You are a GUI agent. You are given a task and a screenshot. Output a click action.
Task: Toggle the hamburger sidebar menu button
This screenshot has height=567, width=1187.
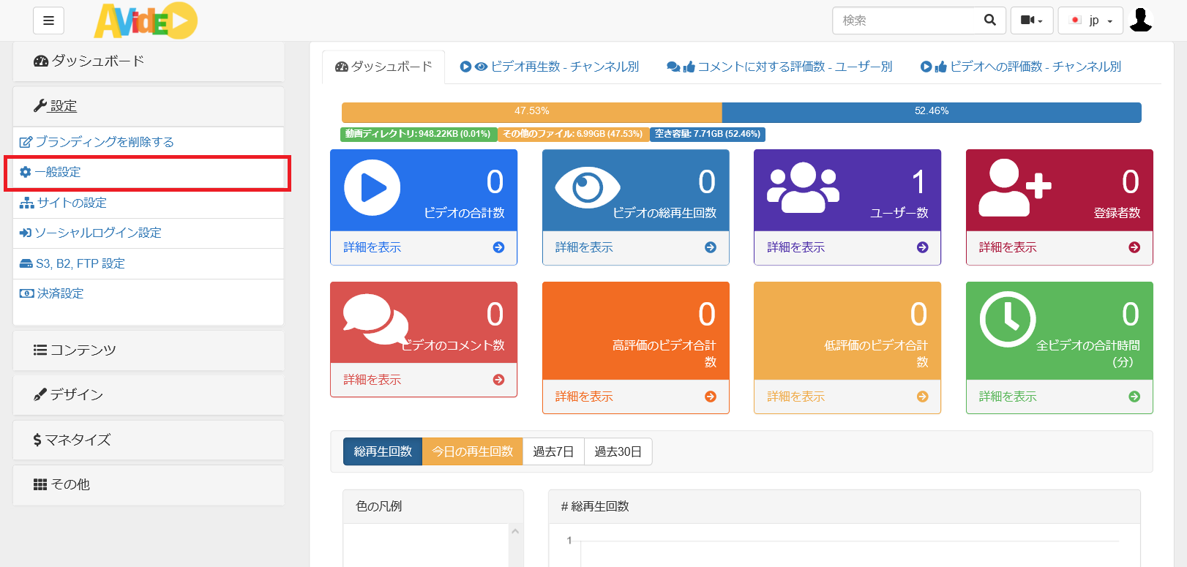point(48,20)
